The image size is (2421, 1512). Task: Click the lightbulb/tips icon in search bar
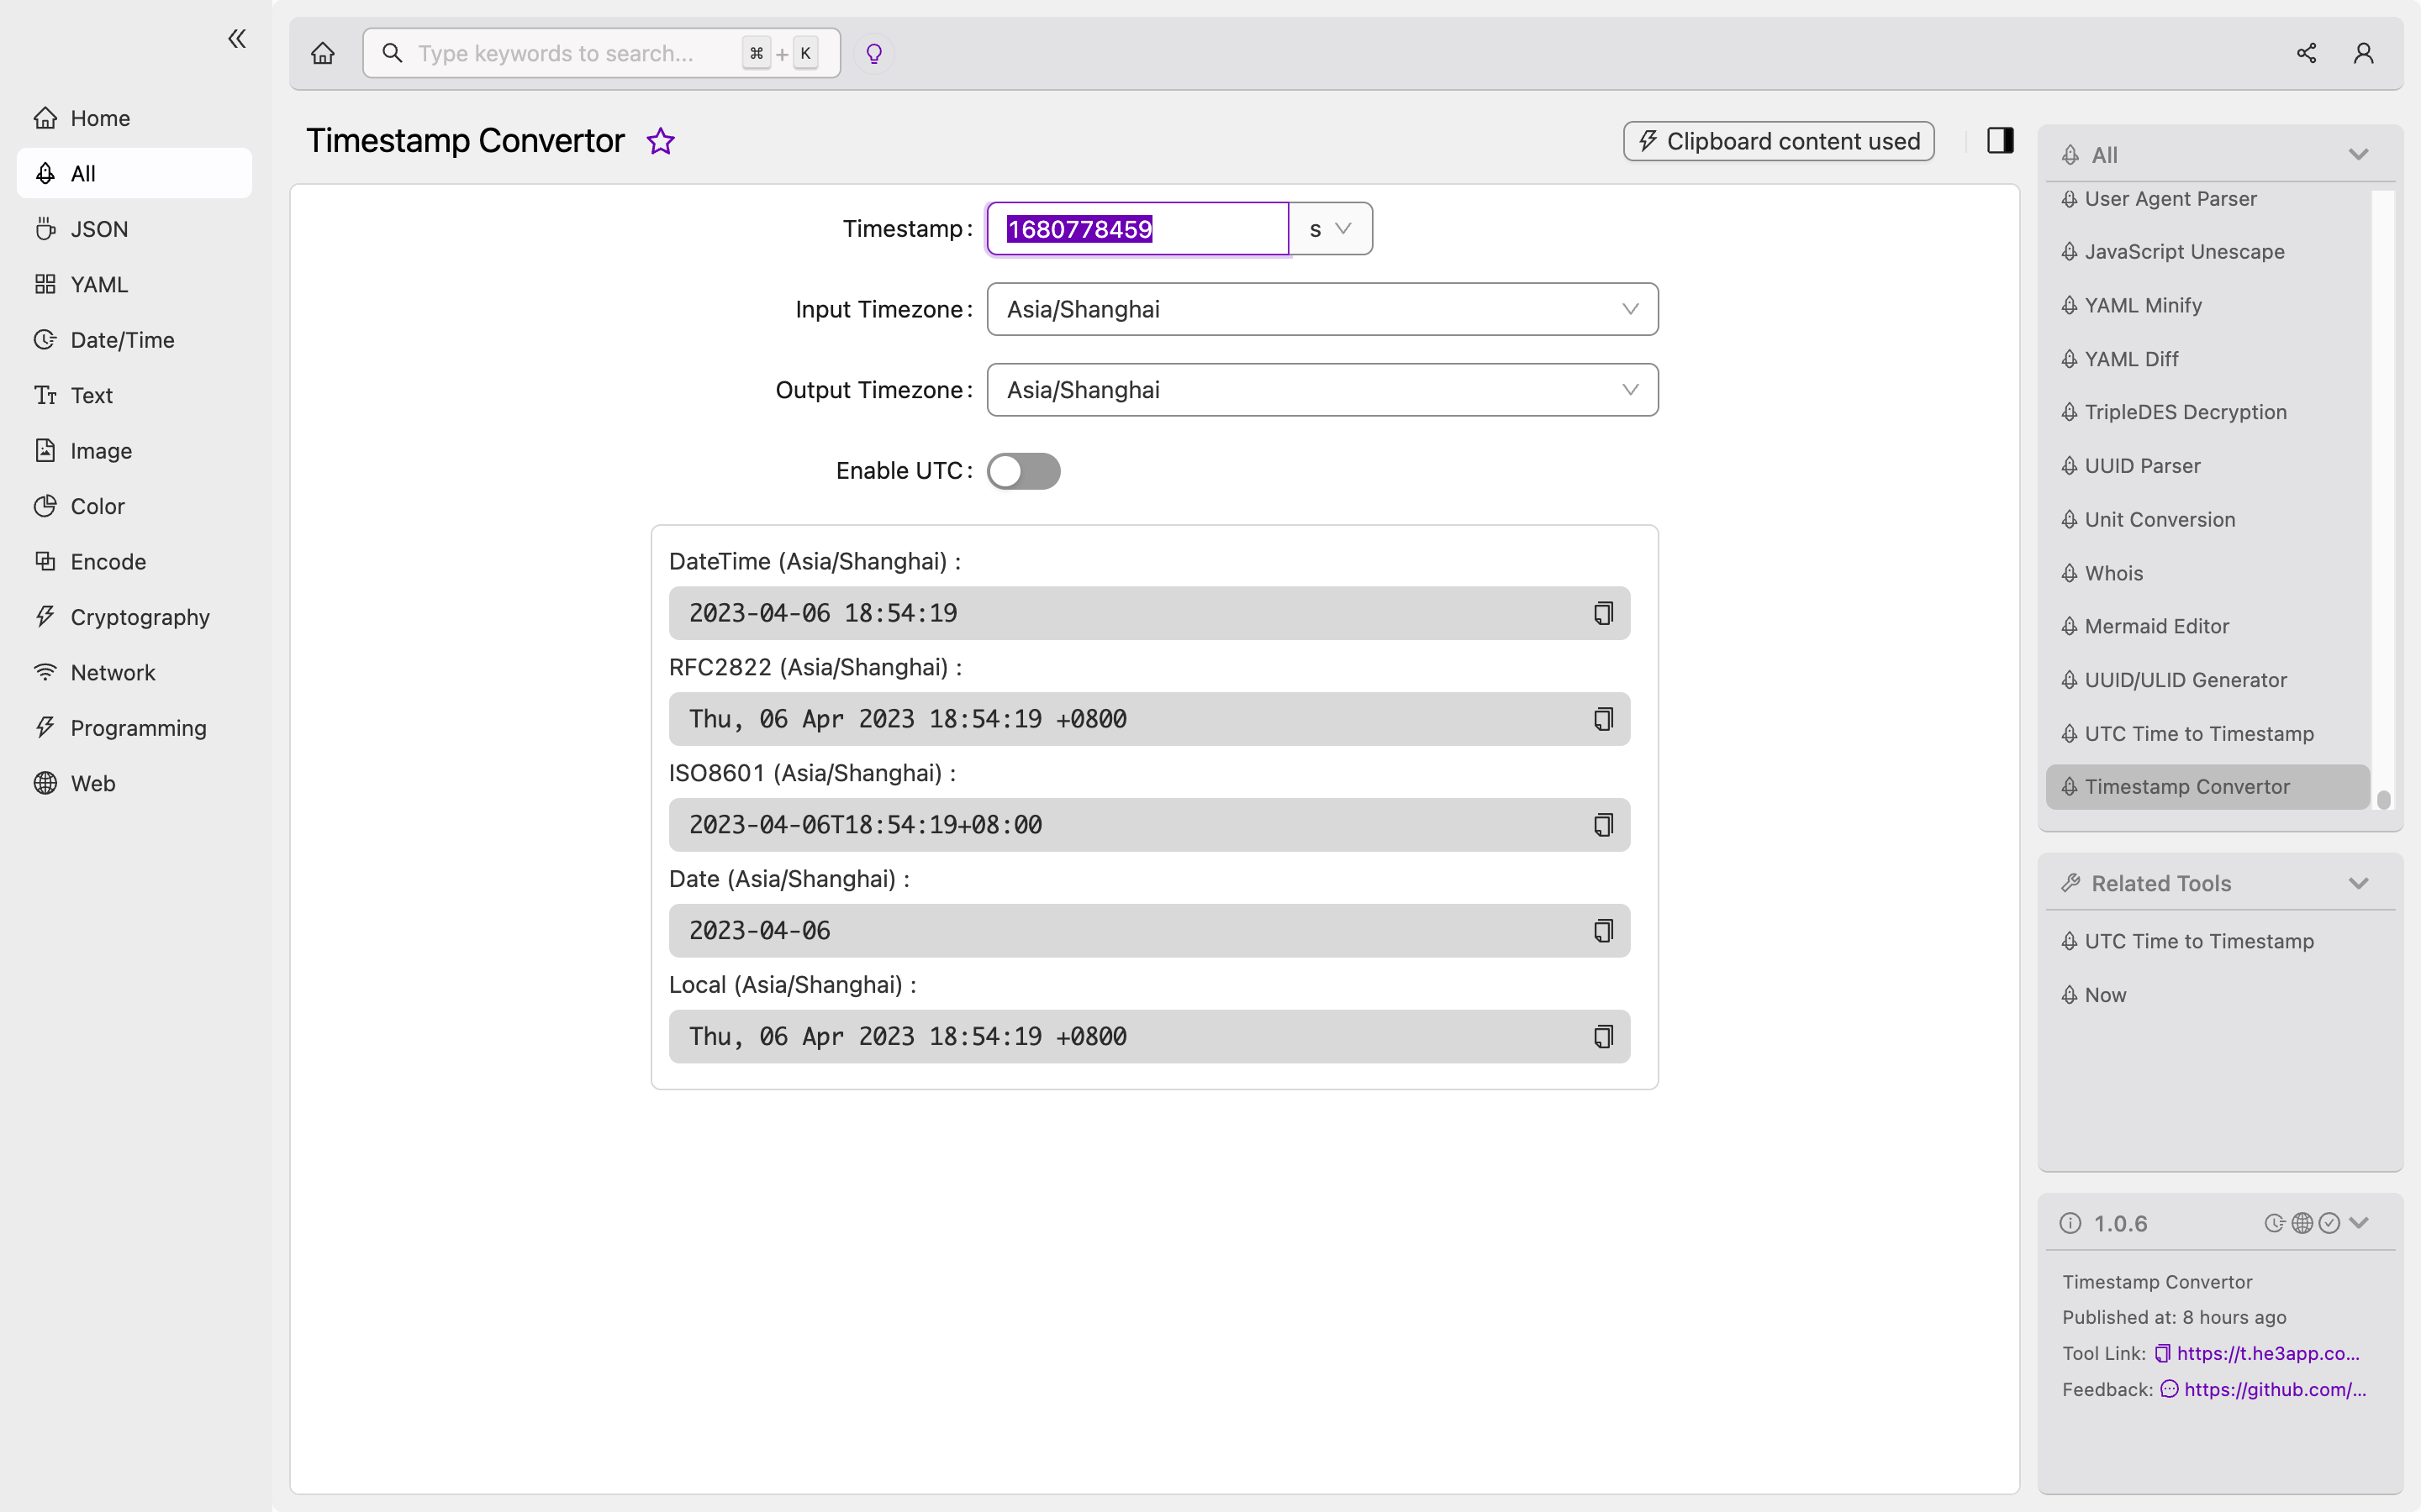875,52
